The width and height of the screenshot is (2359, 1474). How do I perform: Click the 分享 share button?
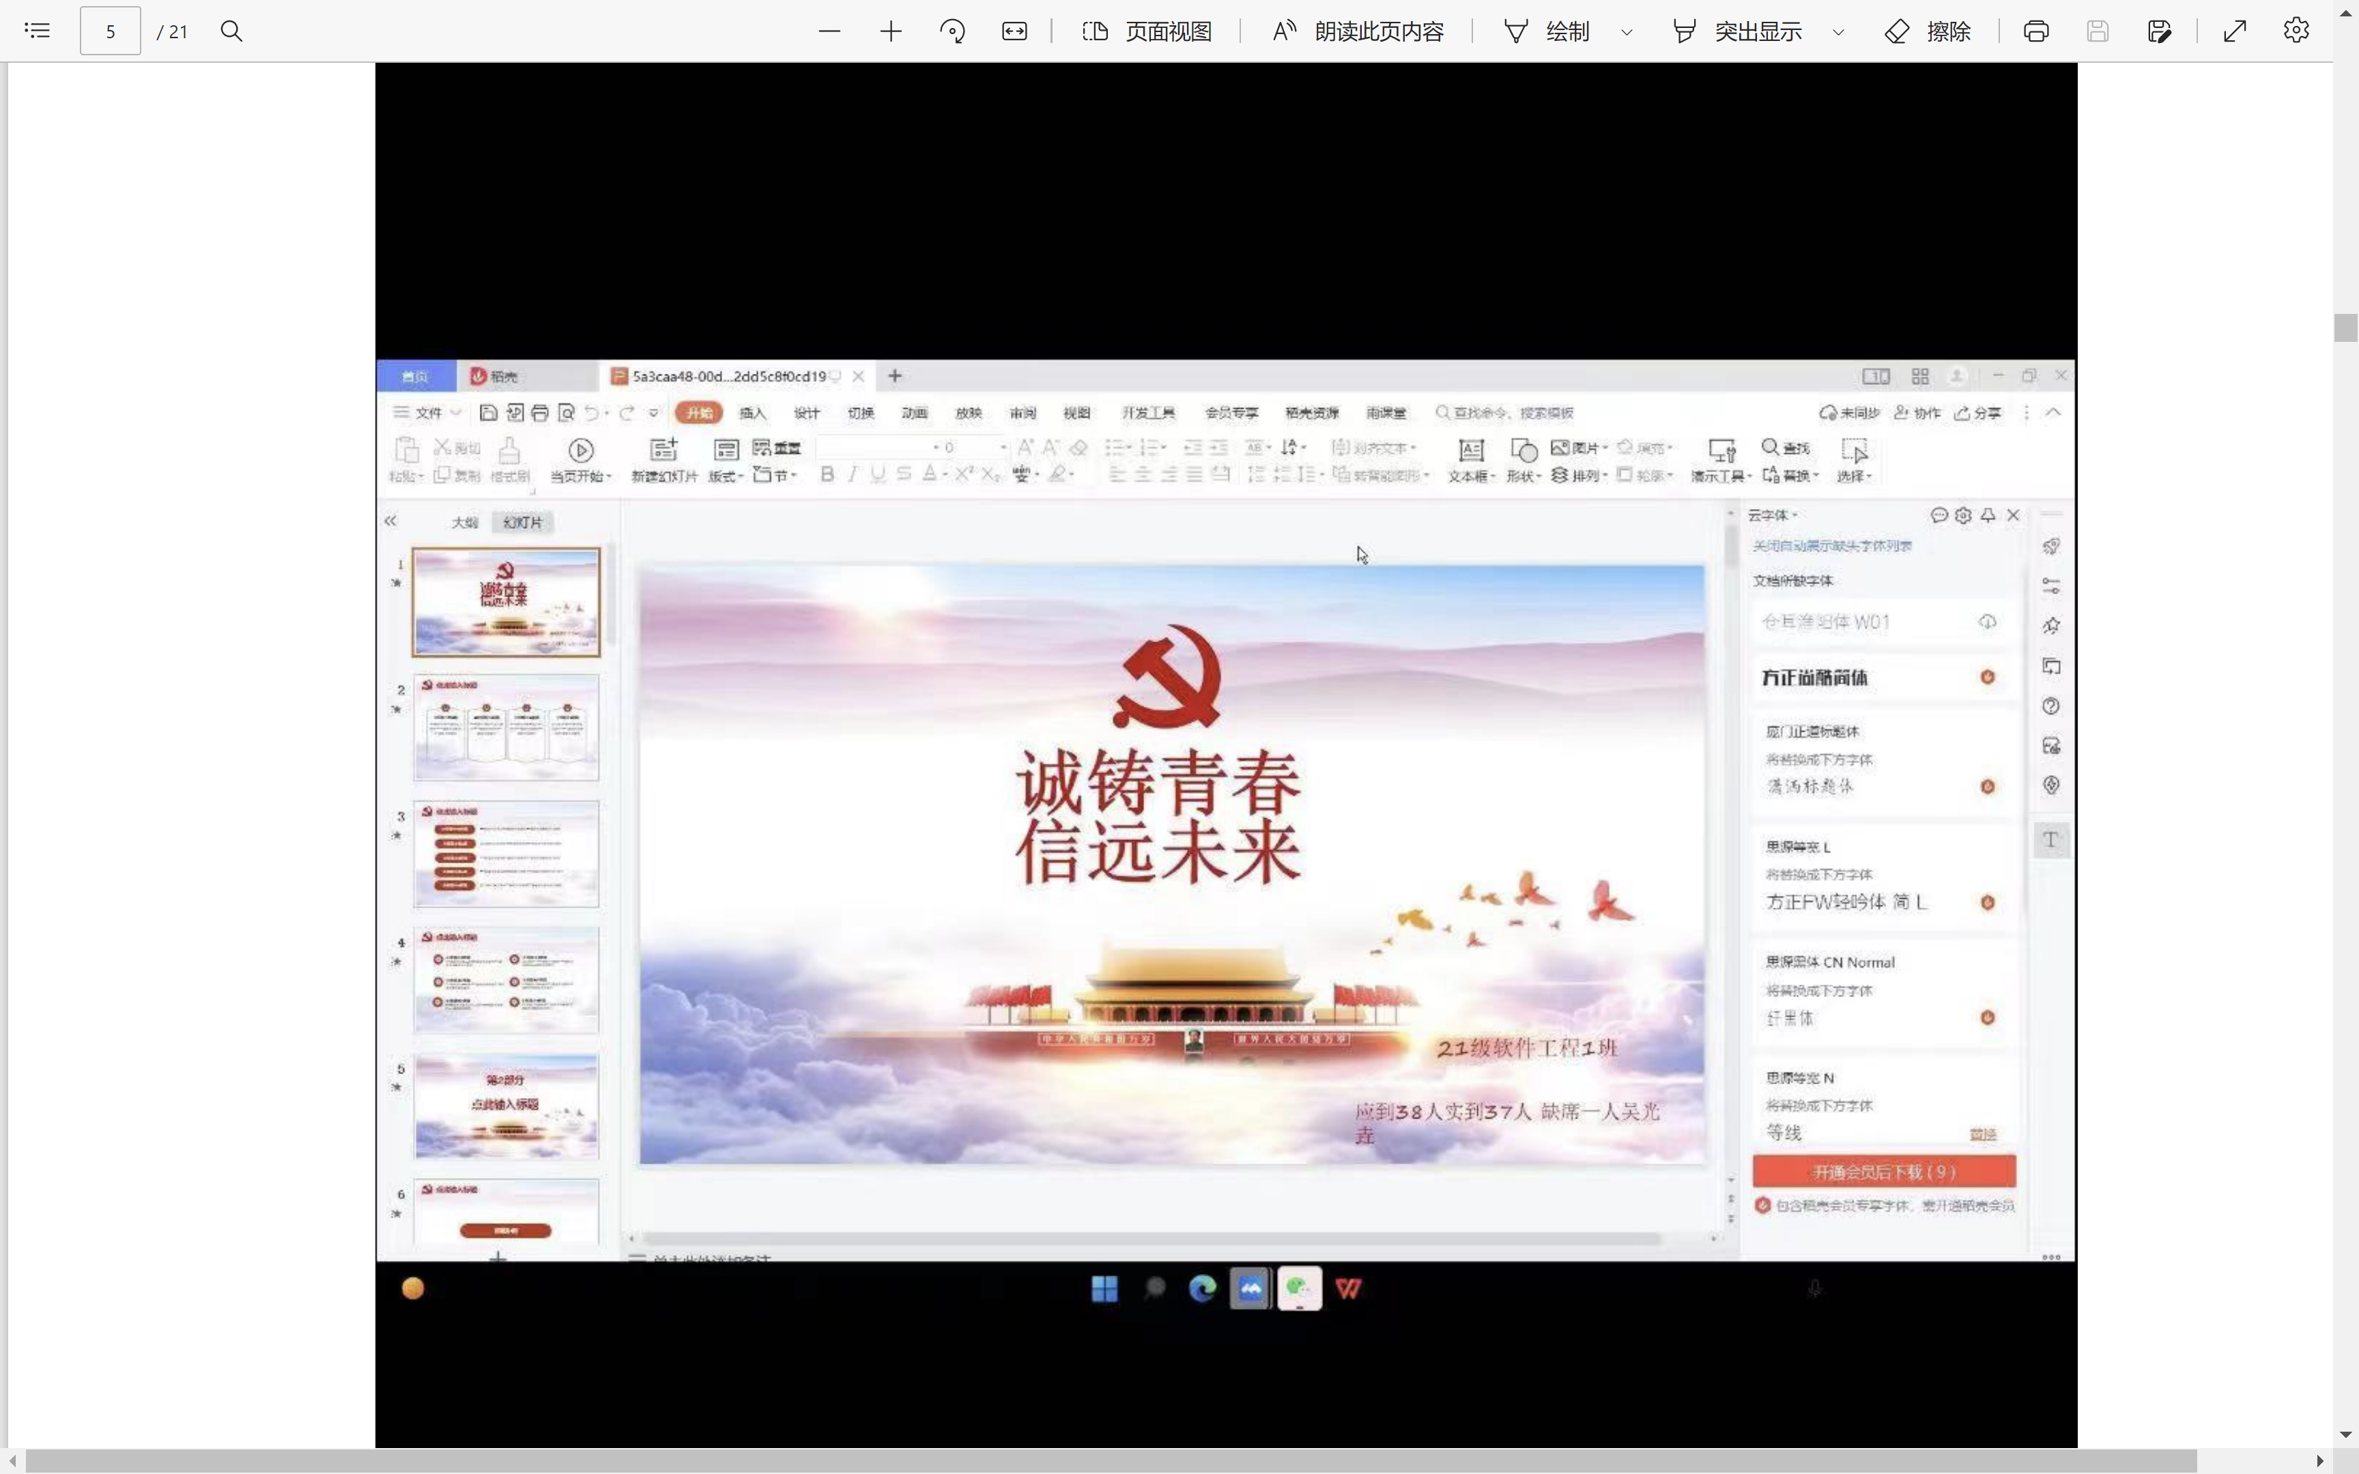(1978, 414)
